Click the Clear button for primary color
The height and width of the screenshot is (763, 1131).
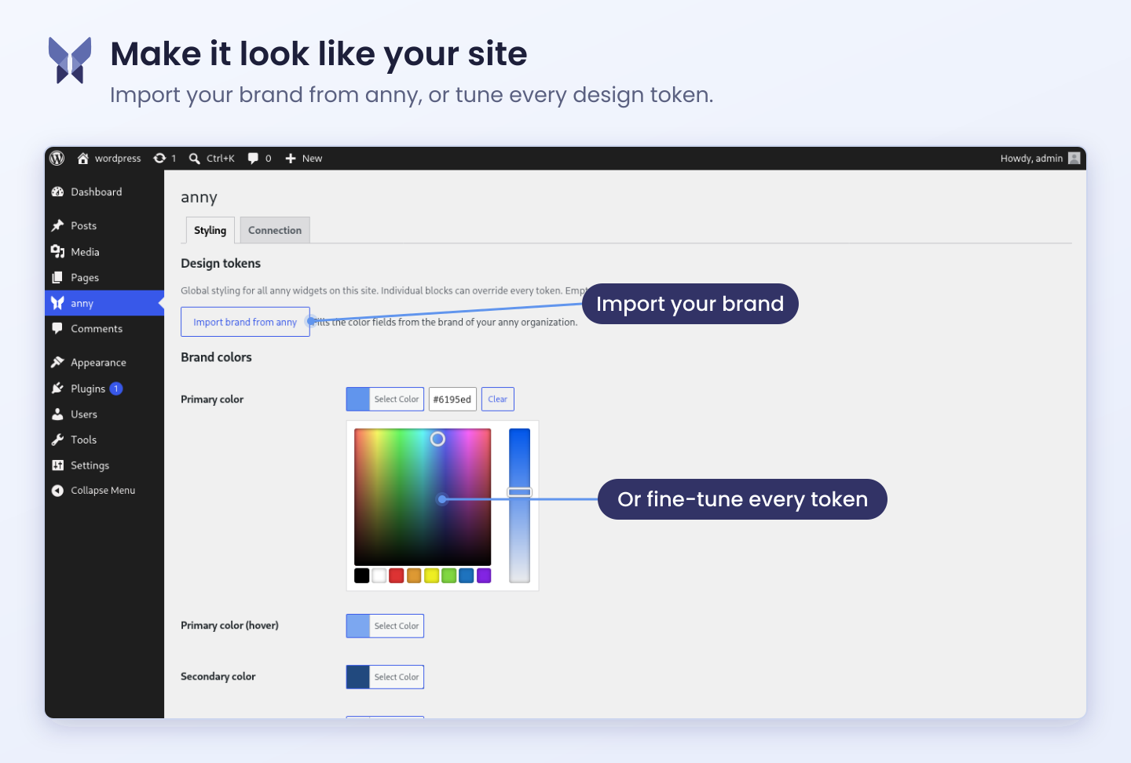tap(498, 399)
